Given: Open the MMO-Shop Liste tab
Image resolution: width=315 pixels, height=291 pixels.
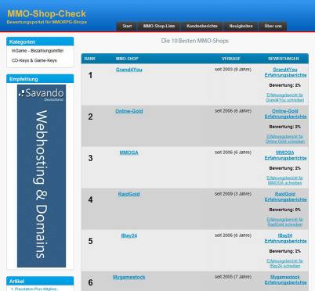Looking at the screenshot, I should tap(159, 26).
